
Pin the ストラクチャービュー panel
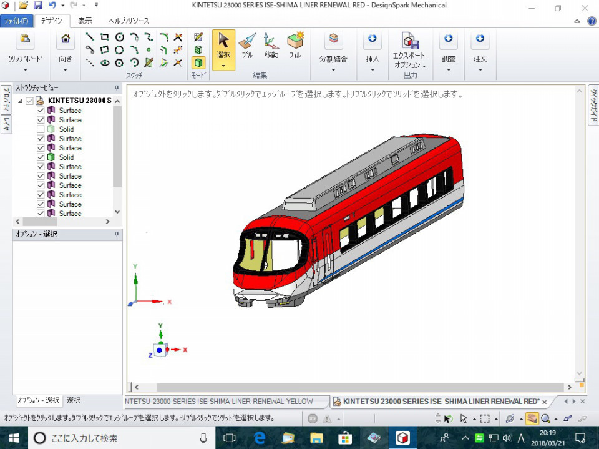(117, 88)
